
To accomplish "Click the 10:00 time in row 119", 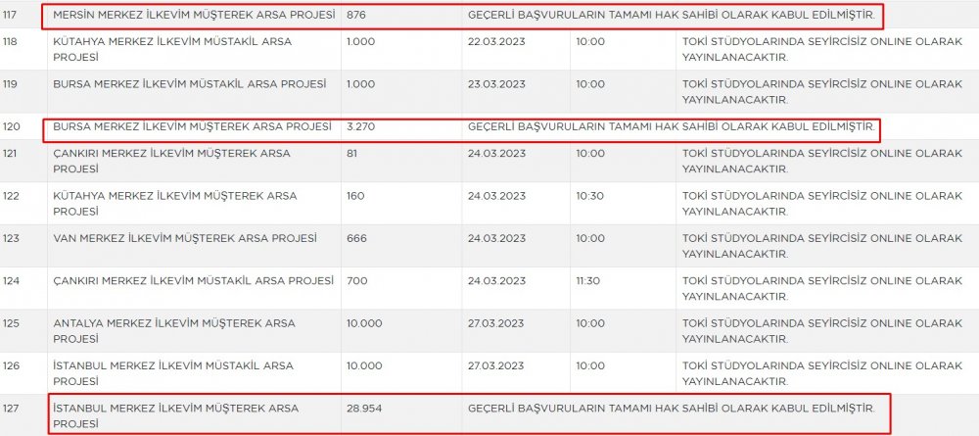I will [590, 84].
